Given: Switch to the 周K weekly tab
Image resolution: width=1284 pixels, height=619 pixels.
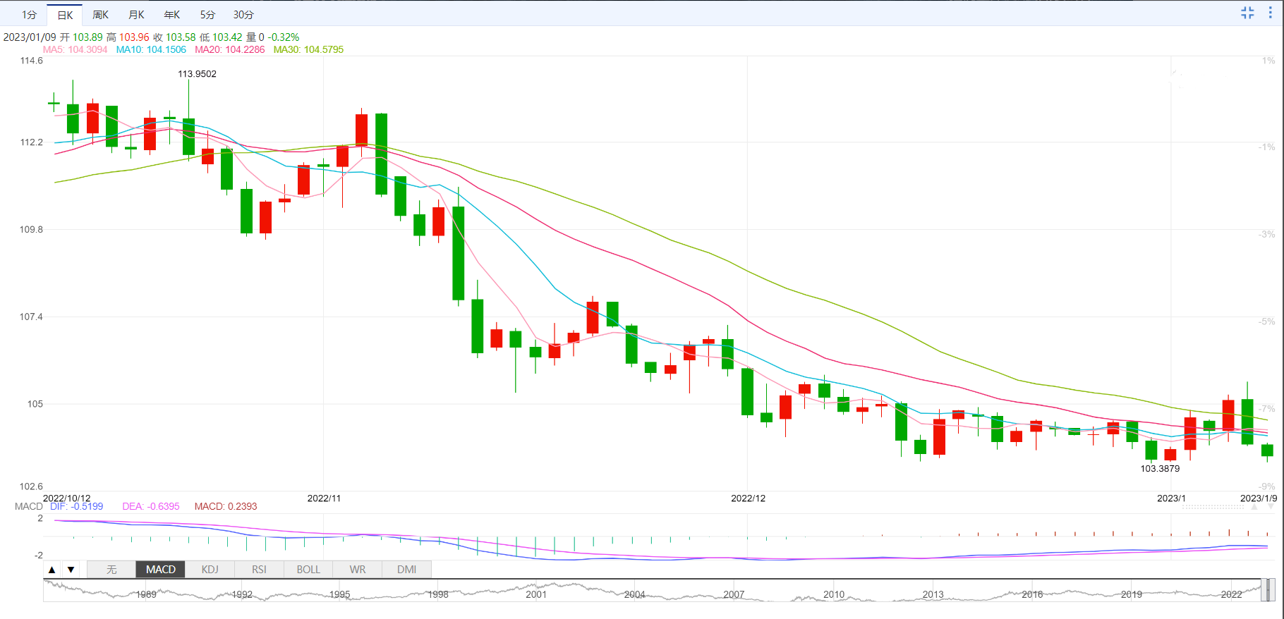Looking at the screenshot, I should tap(101, 15).
